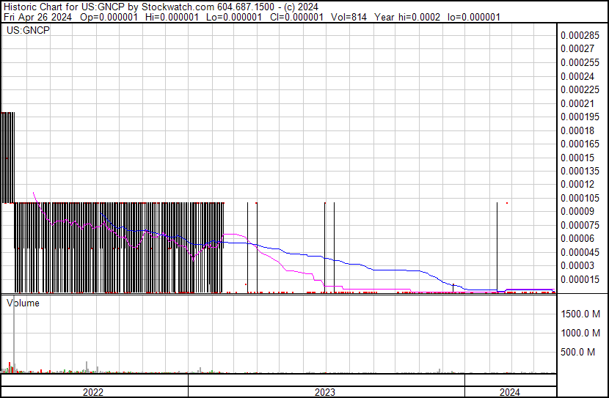Click the 0.000285 price axis label
This screenshot has height=398, width=609.
click(580, 35)
